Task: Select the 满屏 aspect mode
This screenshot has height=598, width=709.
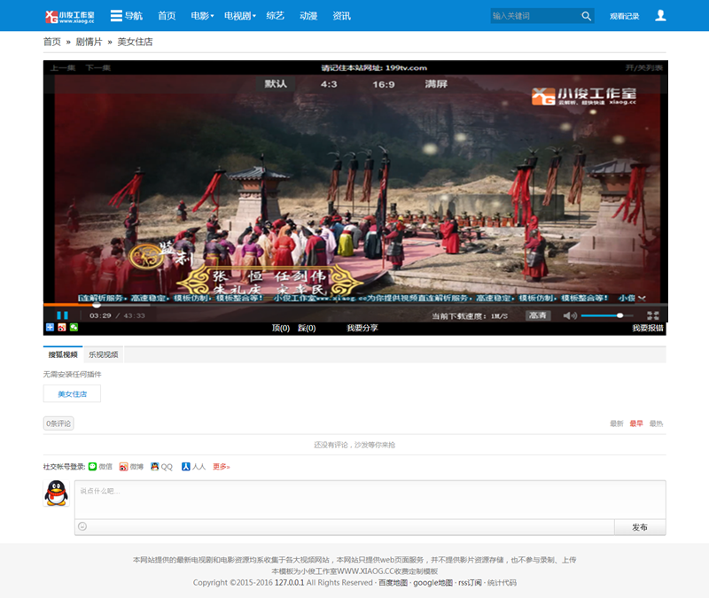Action: (436, 84)
